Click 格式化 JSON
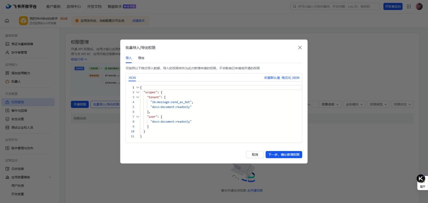The image size is (428, 203). [291, 78]
